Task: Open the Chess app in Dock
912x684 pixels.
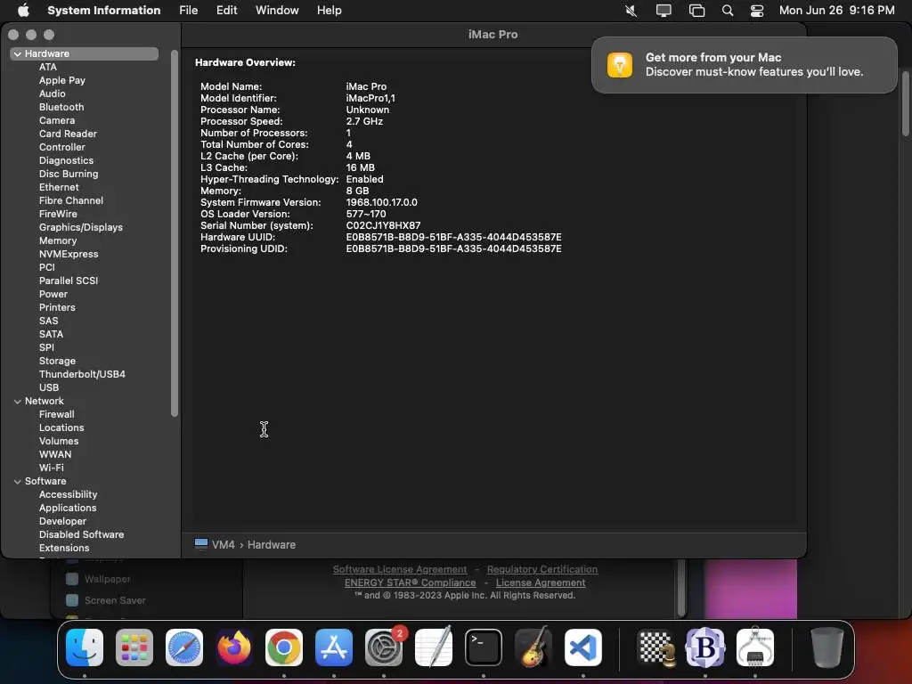Action: (656, 647)
